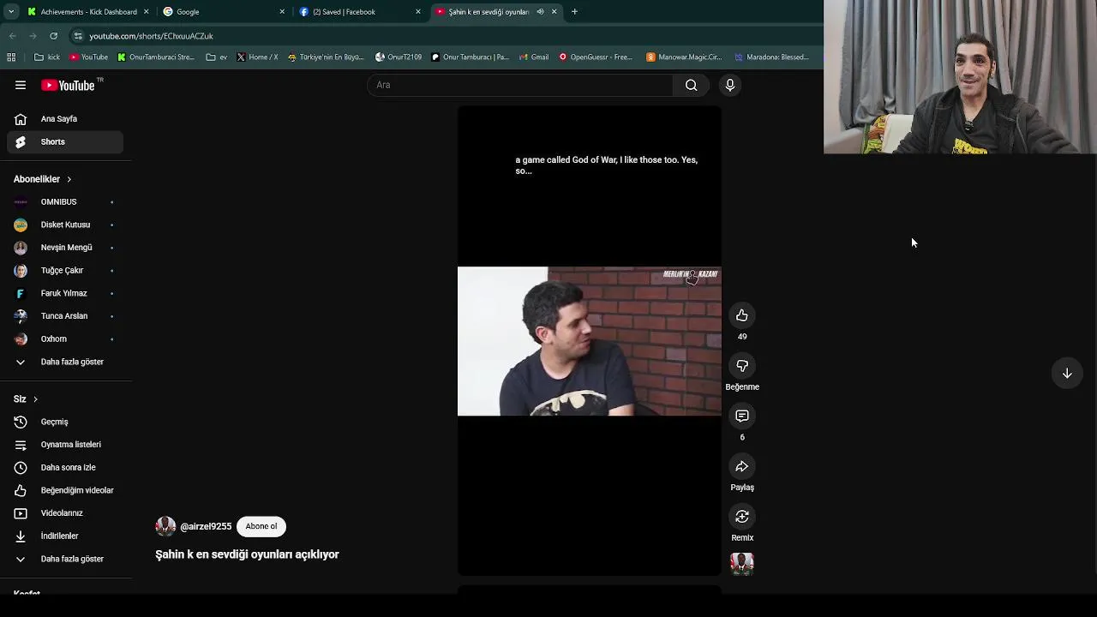
Task: Open the OnurT2109 bookmark
Action: pos(399,57)
